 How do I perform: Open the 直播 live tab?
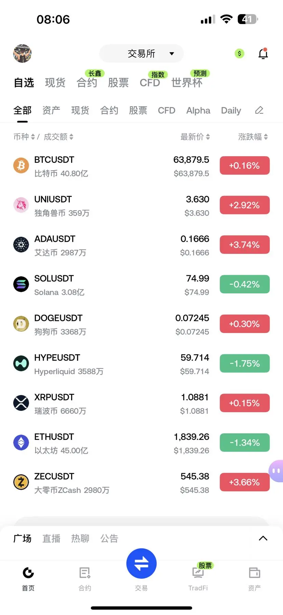pyautogui.click(x=51, y=539)
